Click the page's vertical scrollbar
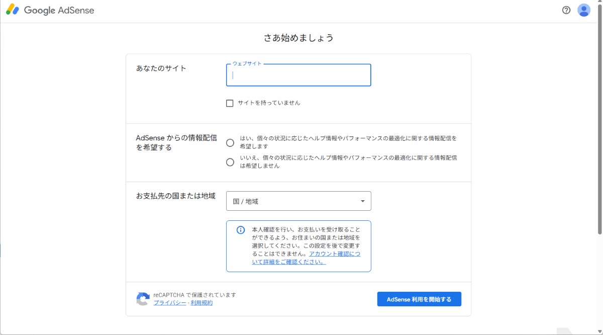This screenshot has width=603, height=335. click(x=599, y=126)
